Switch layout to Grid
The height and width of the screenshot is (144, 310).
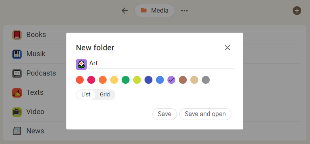tap(105, 94)
